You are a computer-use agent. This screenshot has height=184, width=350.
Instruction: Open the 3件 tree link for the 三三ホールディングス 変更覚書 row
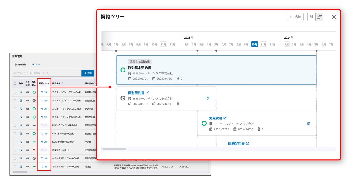click(44, 109)
